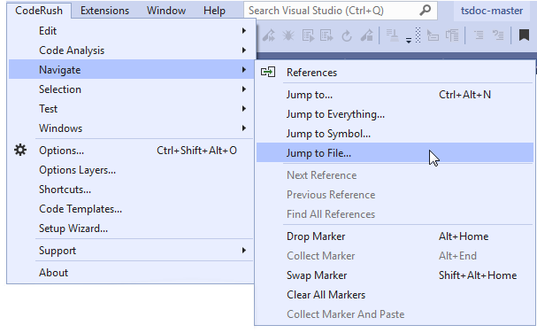Screen dimensions: 537x333
Task: Click the undo indent toolbar icon
Action: click(x=498, y=35)
